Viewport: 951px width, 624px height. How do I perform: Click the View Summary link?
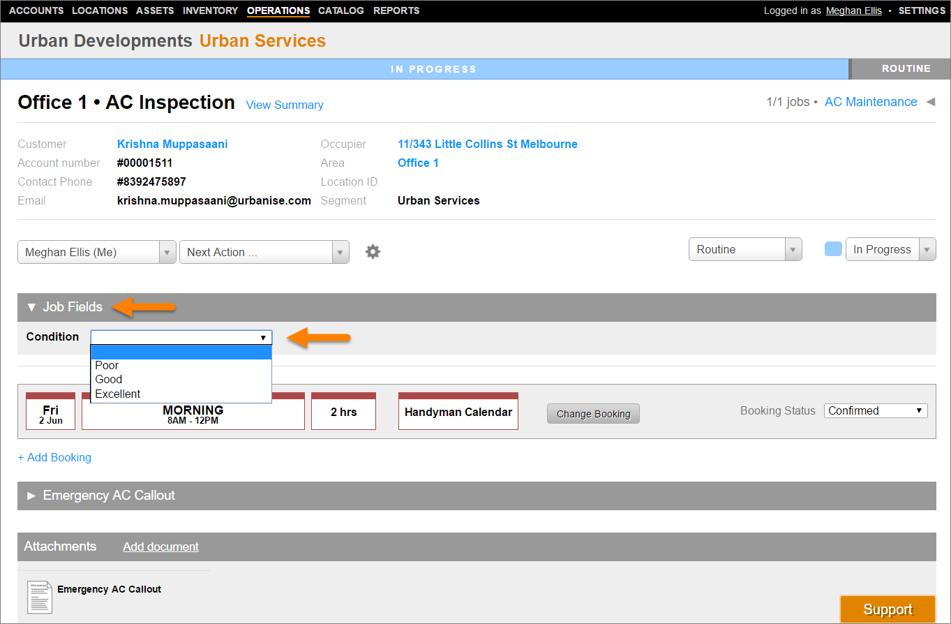pyautogui.click(x=285, y=105)
